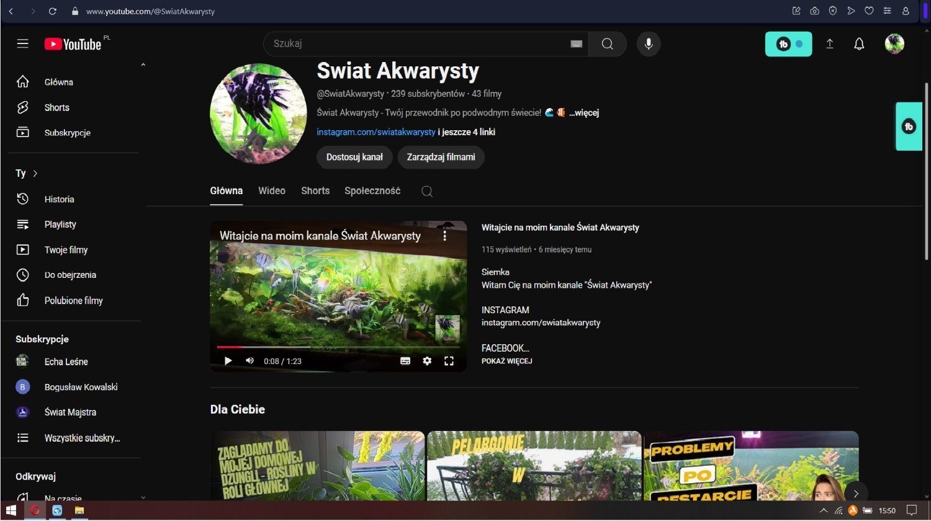Open notifications bell

(859, 44)
